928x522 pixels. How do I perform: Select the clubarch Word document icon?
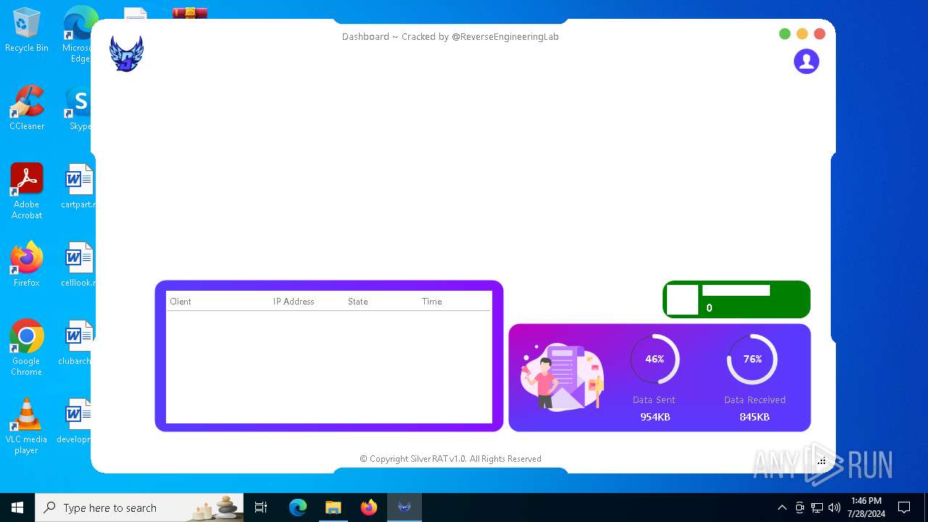(x=75, y=343)
